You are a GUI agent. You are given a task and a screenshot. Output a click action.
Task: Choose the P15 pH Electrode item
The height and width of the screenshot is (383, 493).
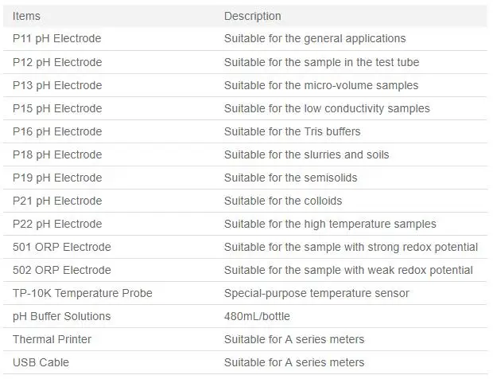pyautogui.click(x=57, y=108)
